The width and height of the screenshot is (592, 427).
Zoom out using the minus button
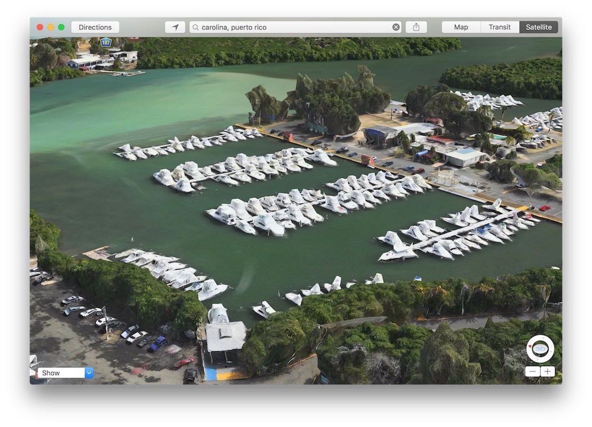[533, 371]
